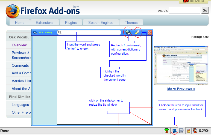Click the OakVocabulary book icon in popup title
Screen dimensions: 211x135
(35, 32)
